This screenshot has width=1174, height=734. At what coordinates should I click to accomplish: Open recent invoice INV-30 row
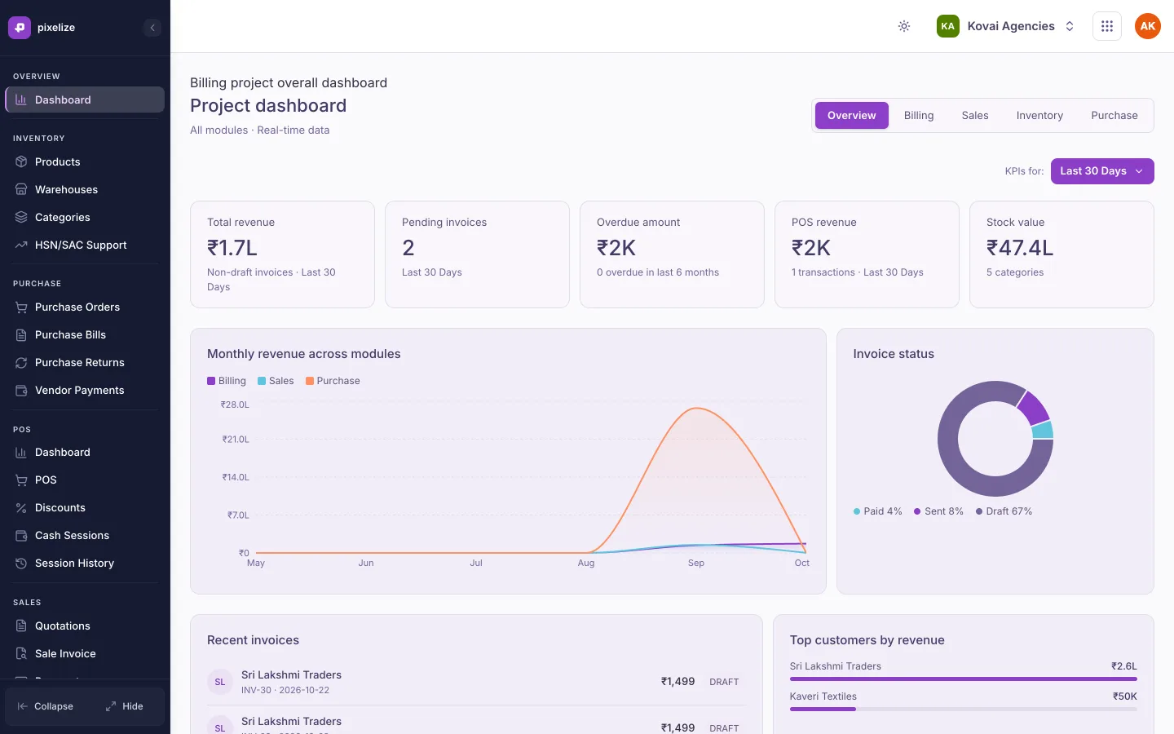click(476, 682)
